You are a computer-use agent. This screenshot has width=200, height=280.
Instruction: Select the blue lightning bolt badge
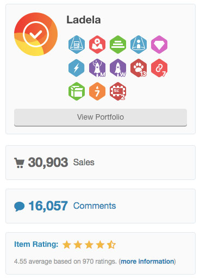pos(77,68)
